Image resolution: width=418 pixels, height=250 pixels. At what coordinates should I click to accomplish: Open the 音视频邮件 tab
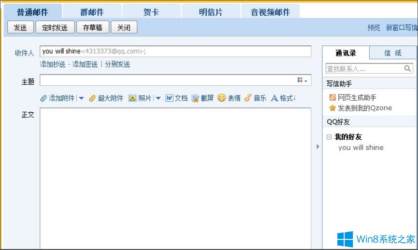tap(270, 12)
